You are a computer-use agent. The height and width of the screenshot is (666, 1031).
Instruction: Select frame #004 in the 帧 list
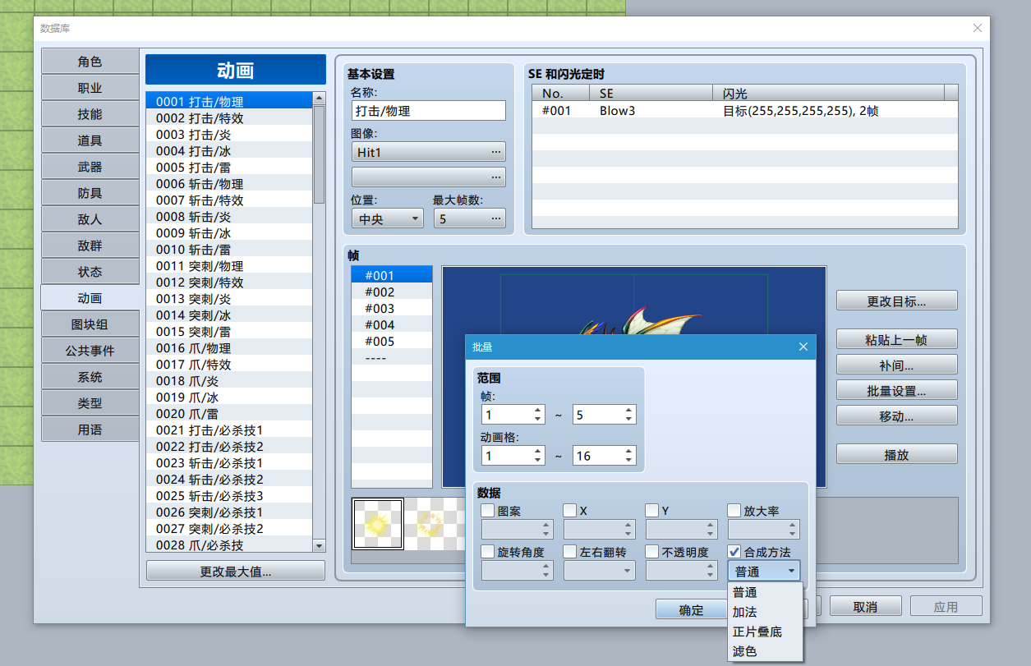(392, 325)
